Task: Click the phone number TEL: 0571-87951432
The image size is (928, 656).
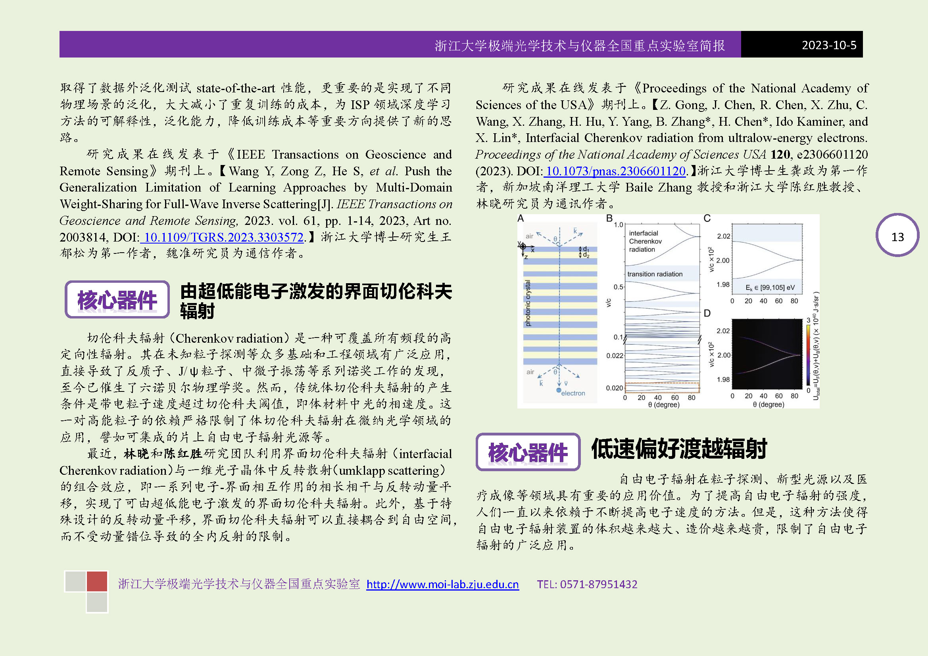Action: coord(587,584)
